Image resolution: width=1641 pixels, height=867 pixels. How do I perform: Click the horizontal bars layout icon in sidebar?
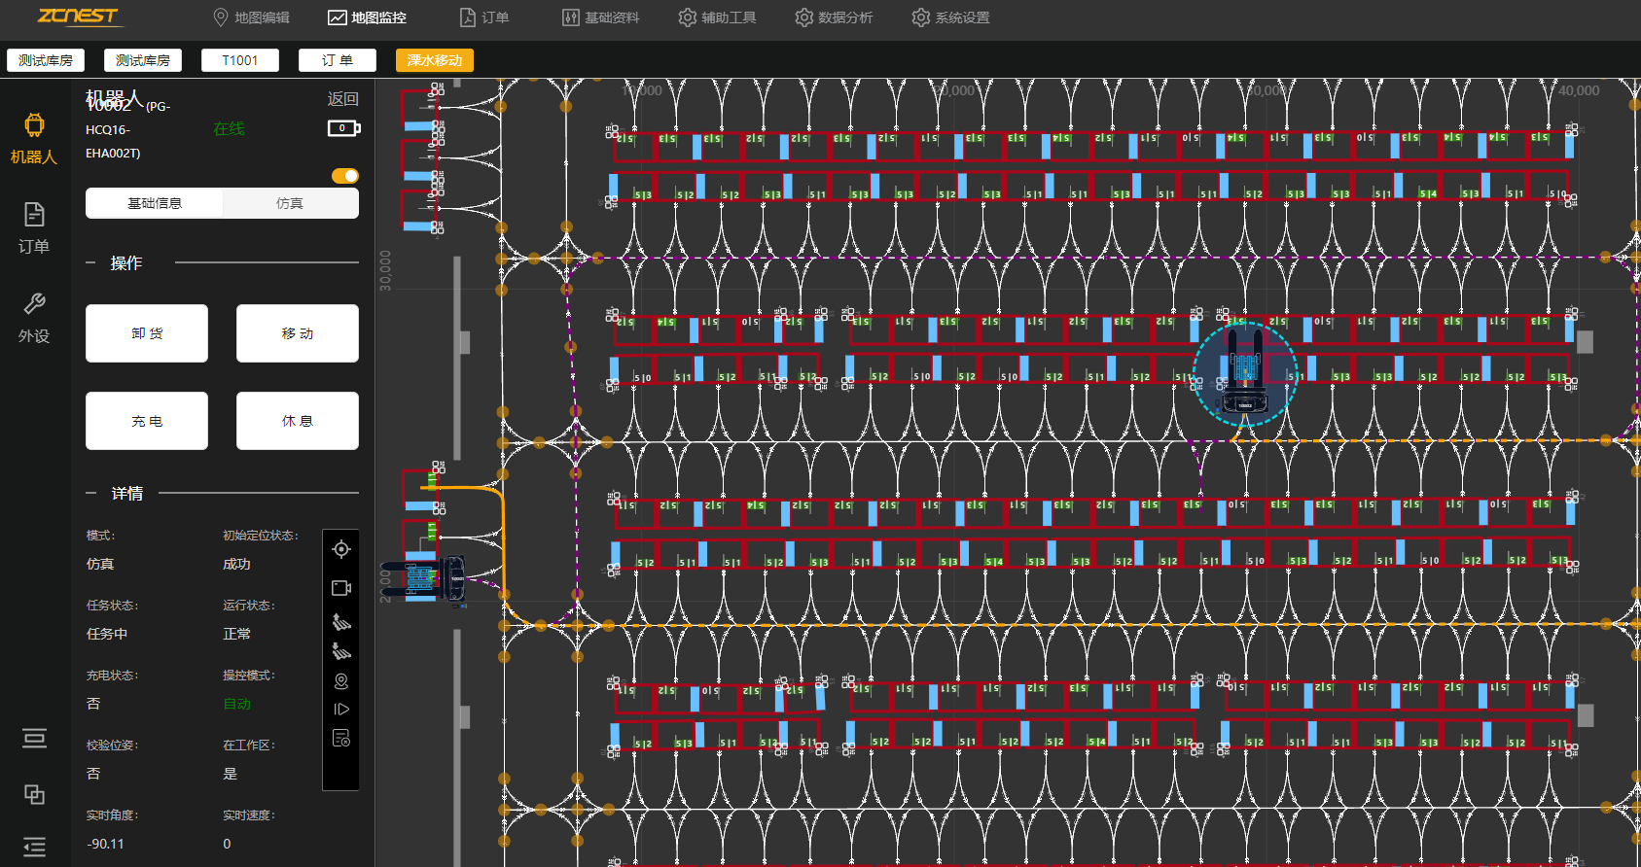[34, 739]
